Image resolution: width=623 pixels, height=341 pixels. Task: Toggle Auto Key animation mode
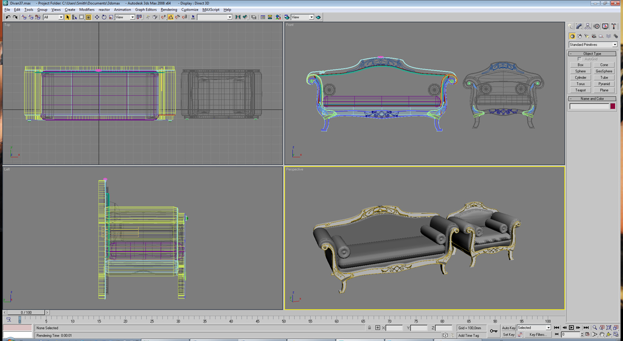pyautogui.click(x=508, y=328)
